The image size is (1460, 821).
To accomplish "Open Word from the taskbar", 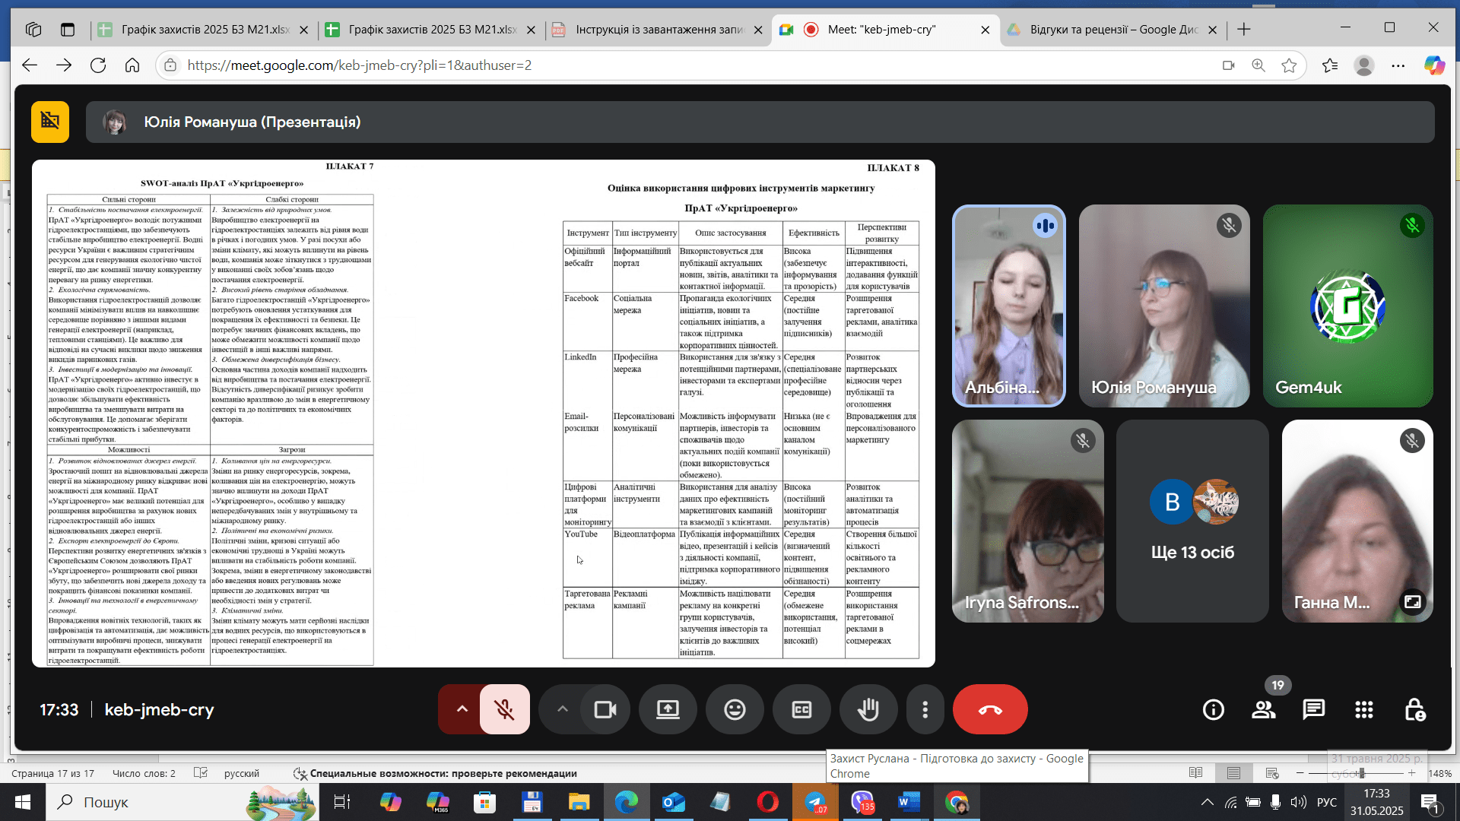I will click(x=909, y=802).
